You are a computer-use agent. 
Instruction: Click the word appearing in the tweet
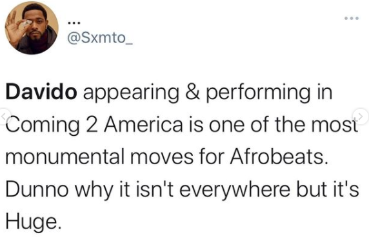[131, 93]
